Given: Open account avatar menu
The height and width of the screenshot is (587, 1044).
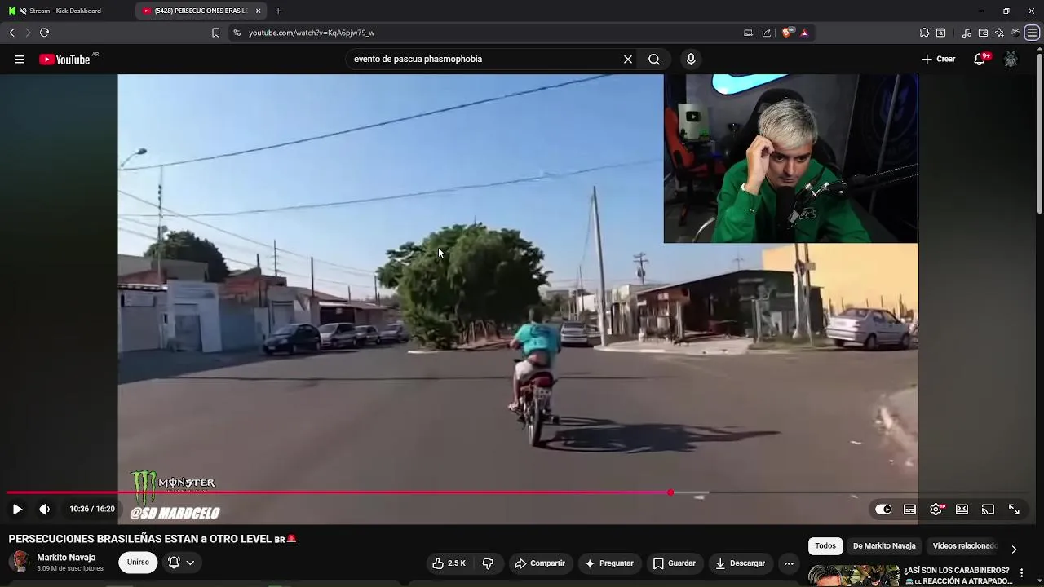Looking at the screenshot, I should [1011, 60].
